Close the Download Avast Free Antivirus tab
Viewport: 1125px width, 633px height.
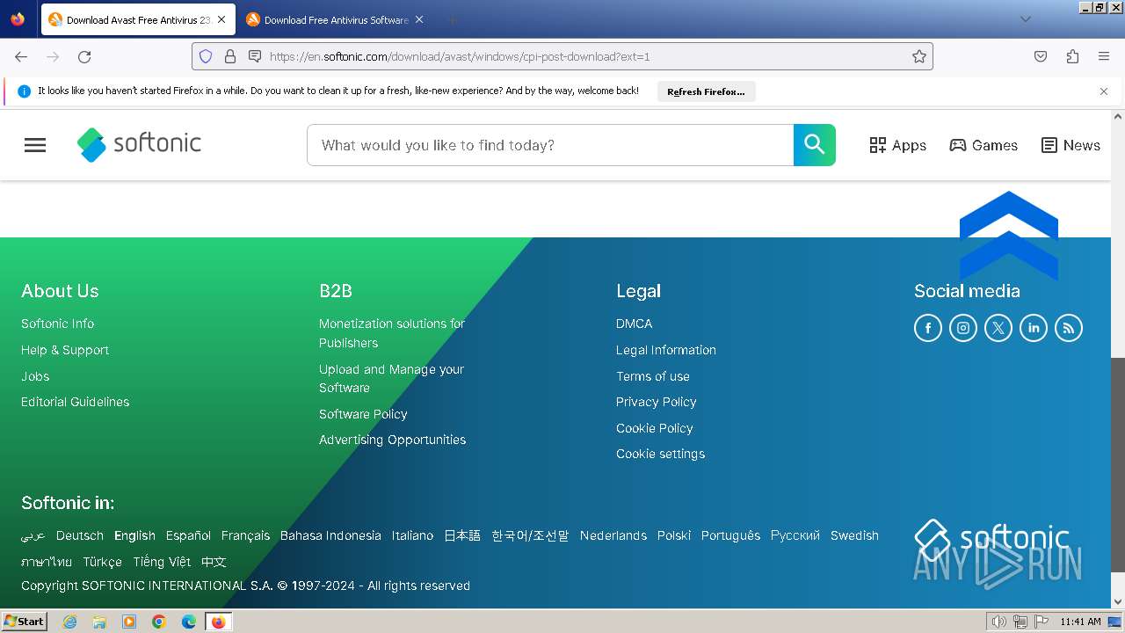(221, 19)
